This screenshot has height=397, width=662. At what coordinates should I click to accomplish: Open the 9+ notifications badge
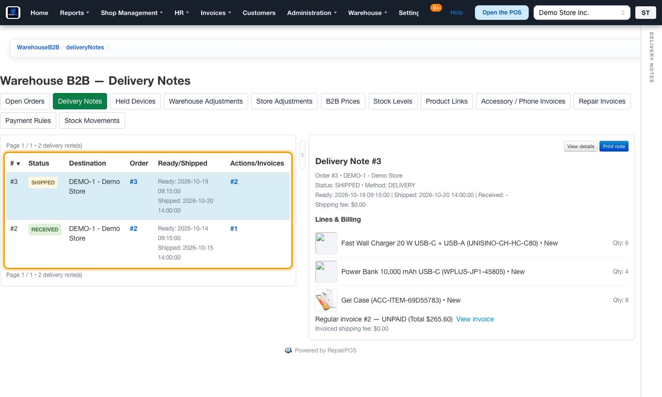point(436,8)
